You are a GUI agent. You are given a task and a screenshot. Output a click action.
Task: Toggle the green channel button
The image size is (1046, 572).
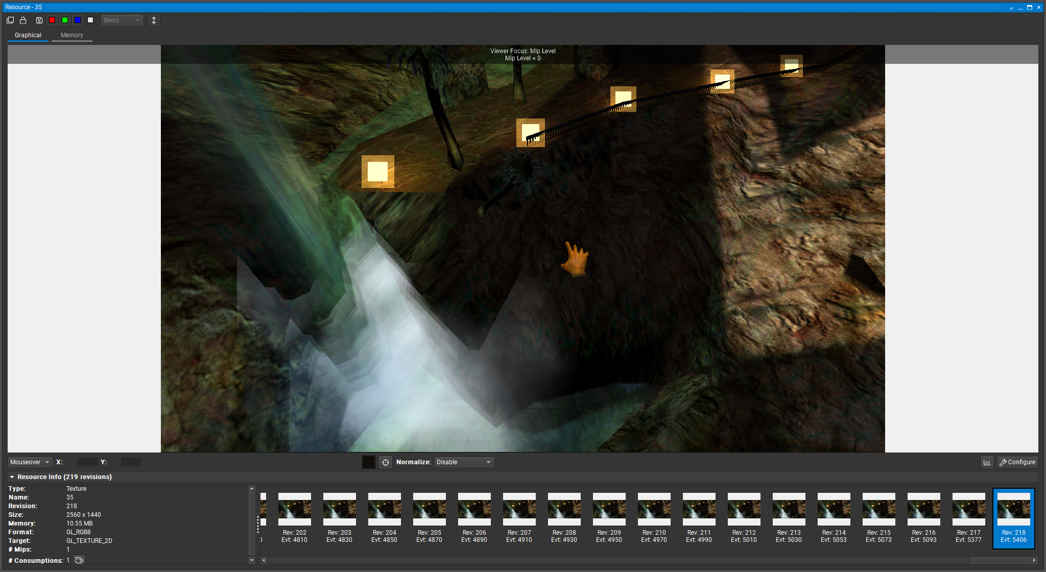click(65, 20)
